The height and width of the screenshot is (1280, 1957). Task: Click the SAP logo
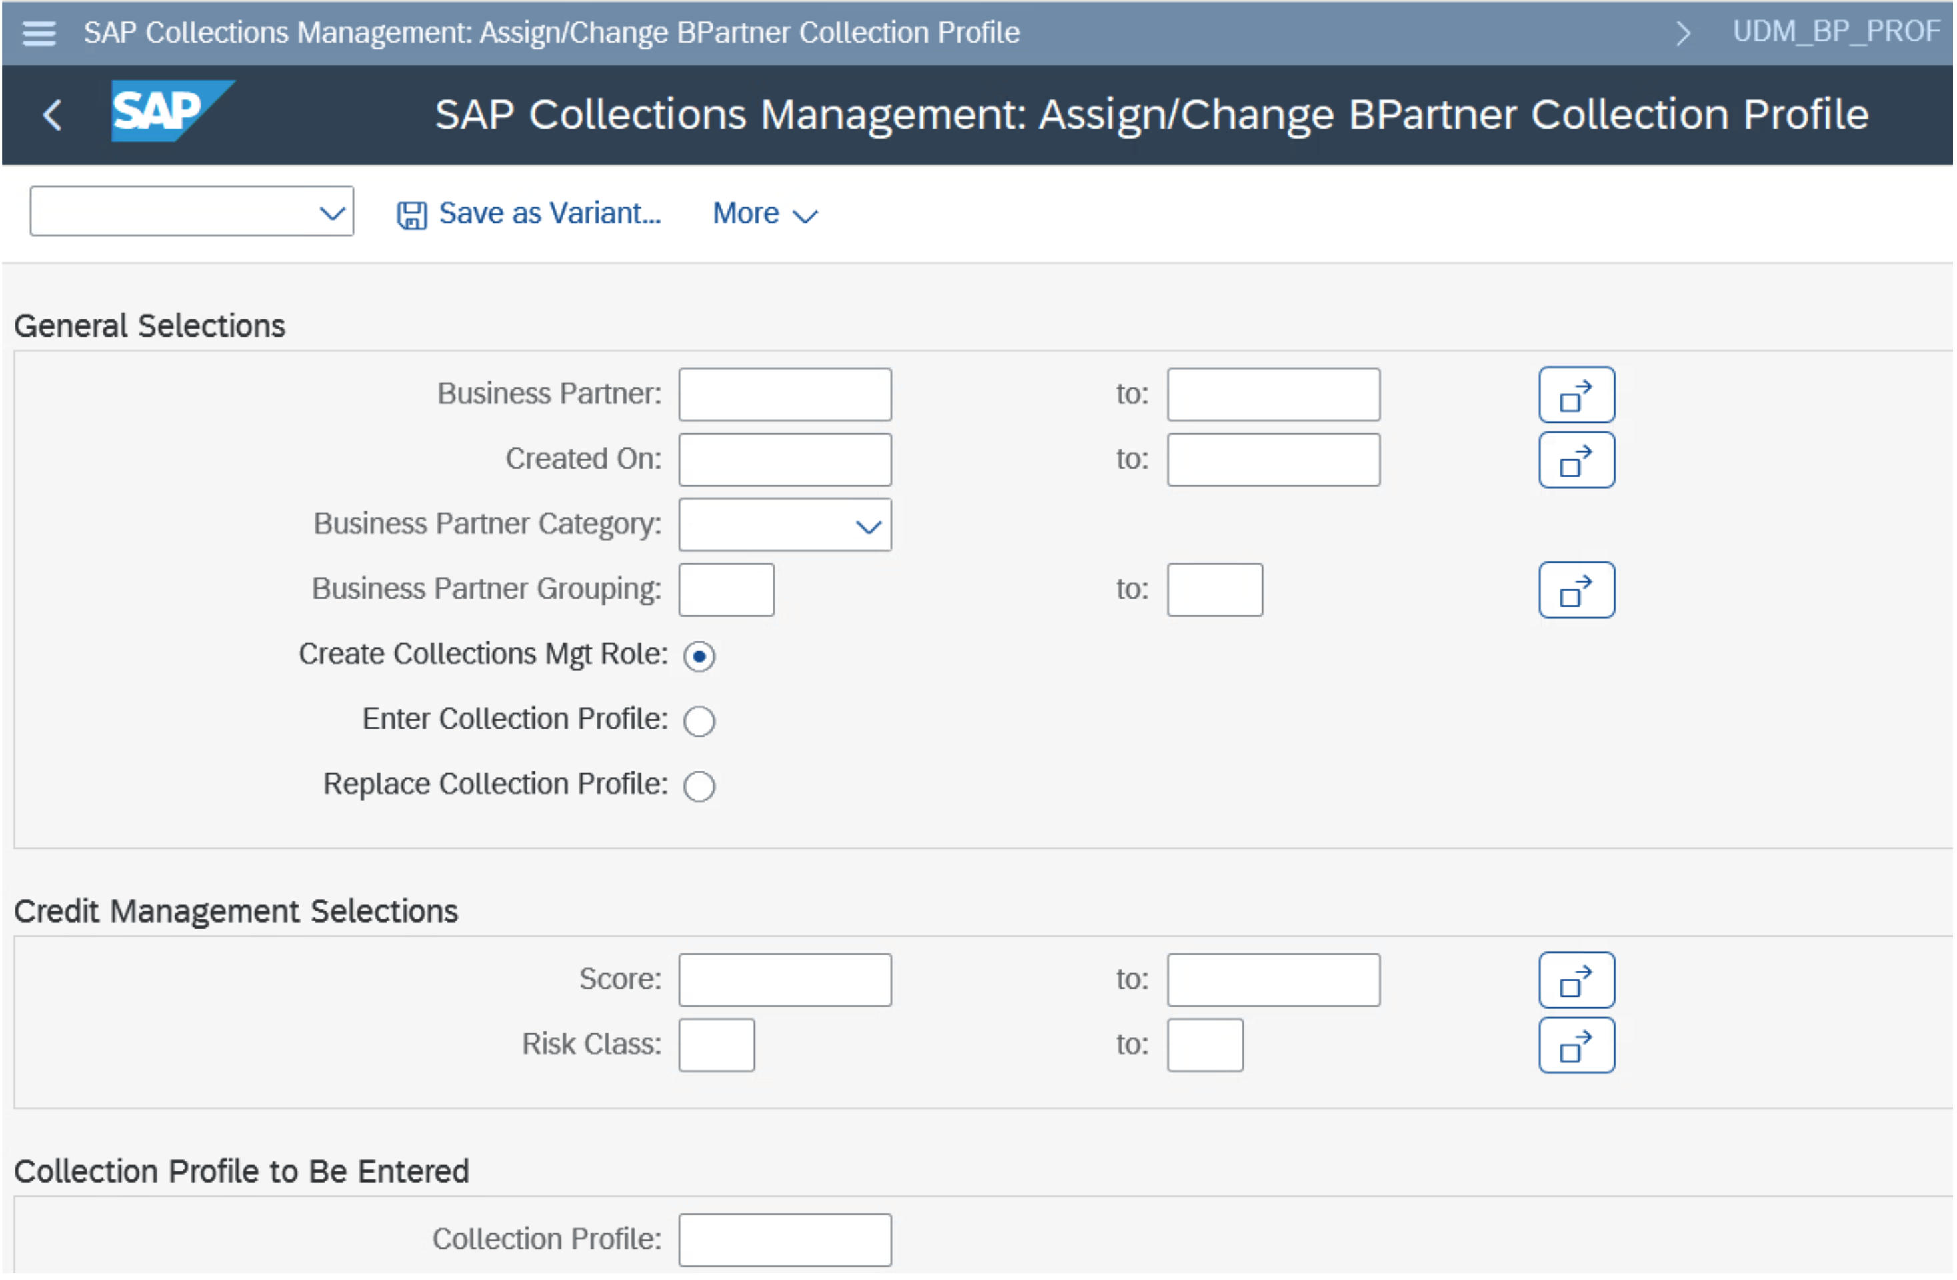pos(171,111)
